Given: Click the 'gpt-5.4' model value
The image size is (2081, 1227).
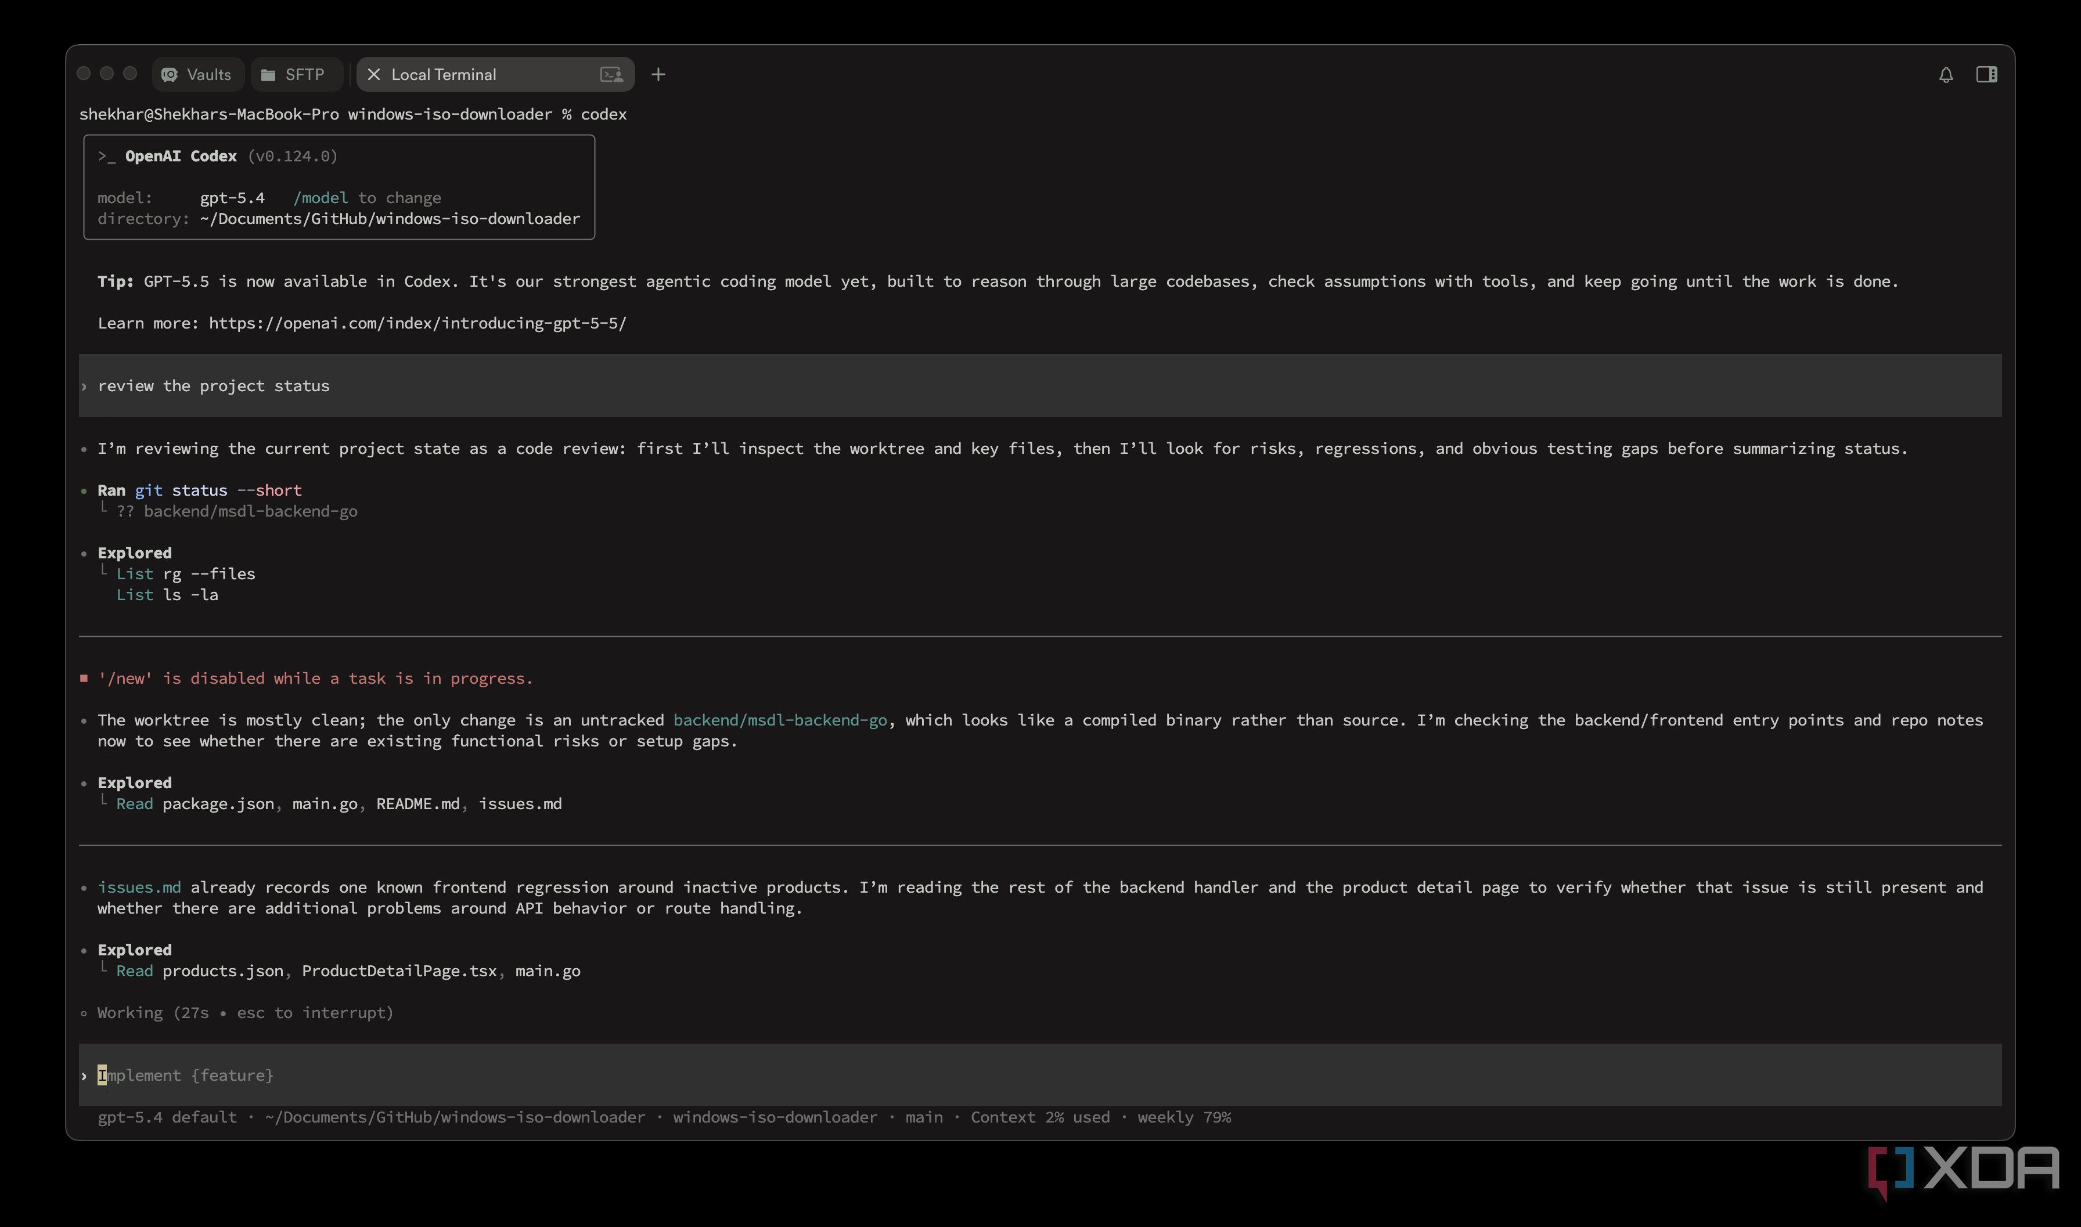Looking at the screenshot, I should [x=232, y=197].
